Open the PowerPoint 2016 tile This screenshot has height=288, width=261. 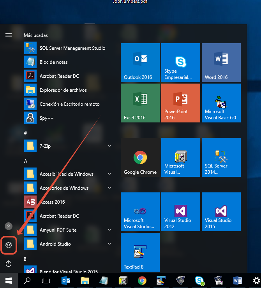click(181, 103)
